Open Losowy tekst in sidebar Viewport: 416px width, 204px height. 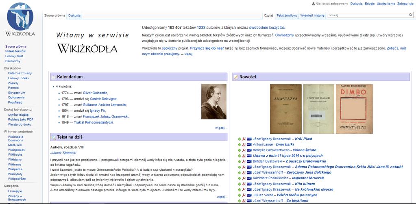click(x=14, y=56)
